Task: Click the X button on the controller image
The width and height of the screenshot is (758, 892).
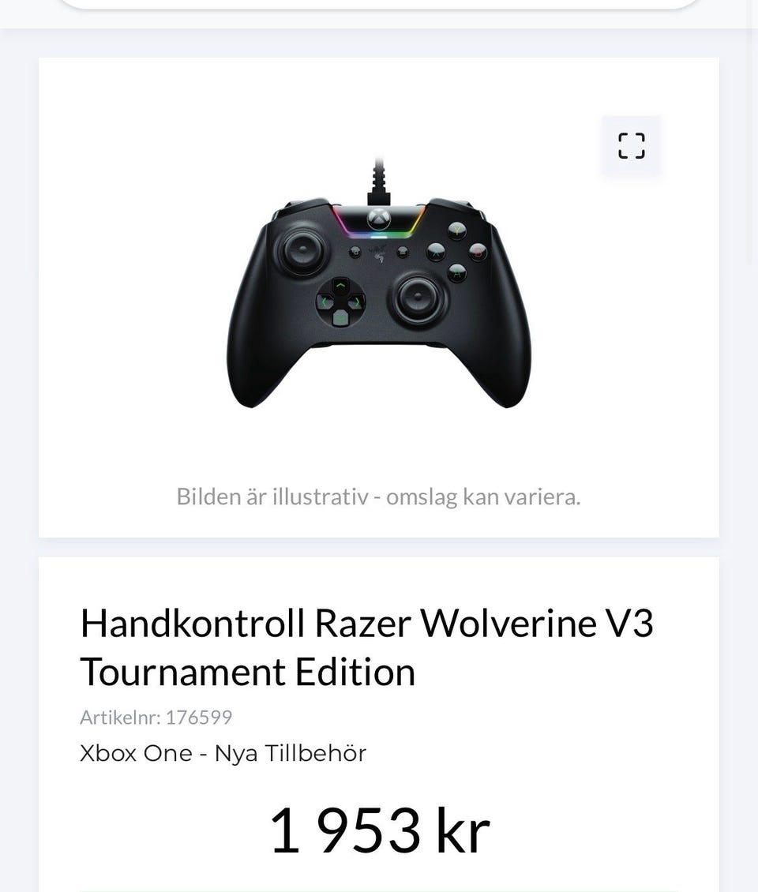Action: (436, 252)
